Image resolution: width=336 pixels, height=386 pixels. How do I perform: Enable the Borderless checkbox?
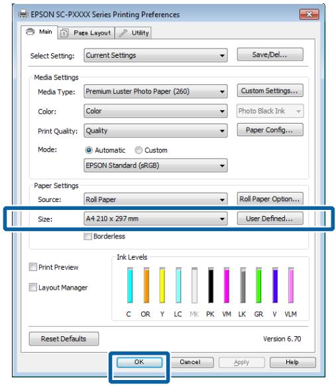pos(87,237)
